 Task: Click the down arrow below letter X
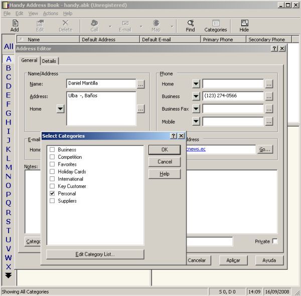point(8,275)
